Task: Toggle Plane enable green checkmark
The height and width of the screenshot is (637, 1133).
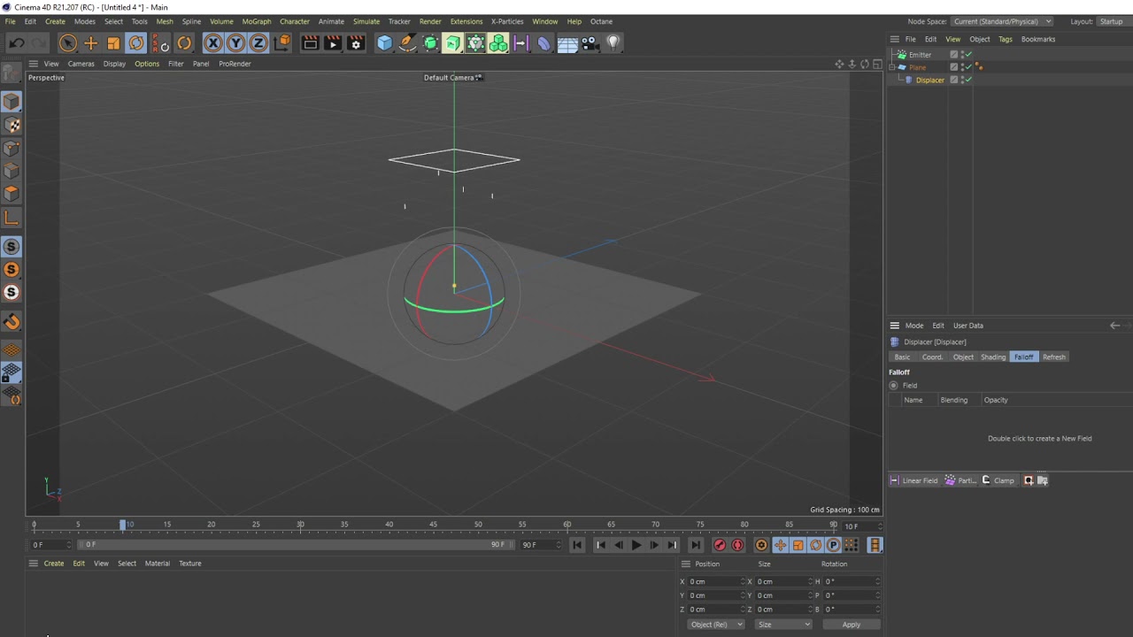Action: click(969, 66)
